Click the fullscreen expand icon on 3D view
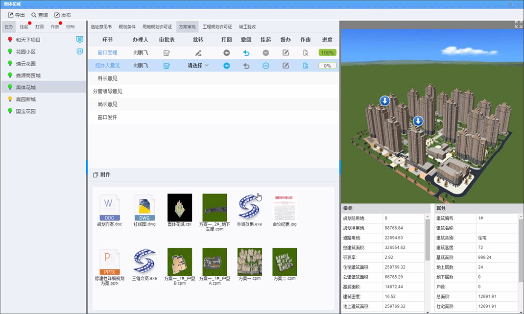 coord(518,24)
